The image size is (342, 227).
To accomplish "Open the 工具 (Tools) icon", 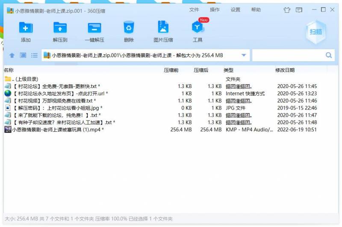I will [x=198, y=28].
